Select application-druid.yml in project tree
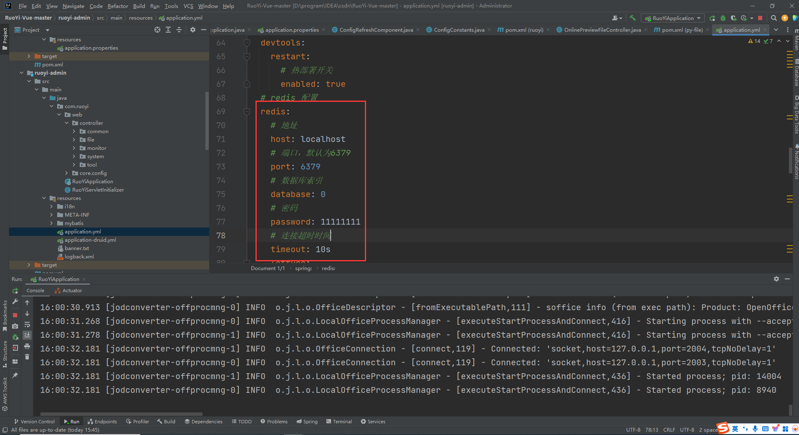The height and width of the screenshot is (435, 799). (x=90, y=240)
